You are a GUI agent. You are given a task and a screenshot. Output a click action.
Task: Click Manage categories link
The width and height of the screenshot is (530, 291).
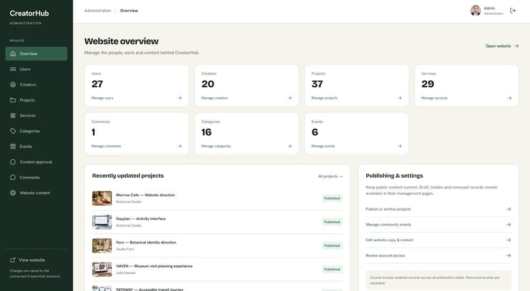point(216,146)
